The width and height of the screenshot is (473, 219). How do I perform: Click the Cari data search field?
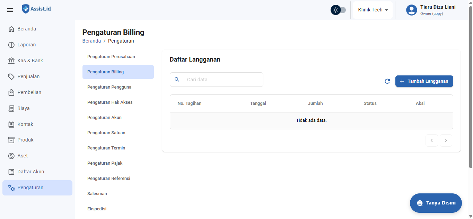coord(222,80)
